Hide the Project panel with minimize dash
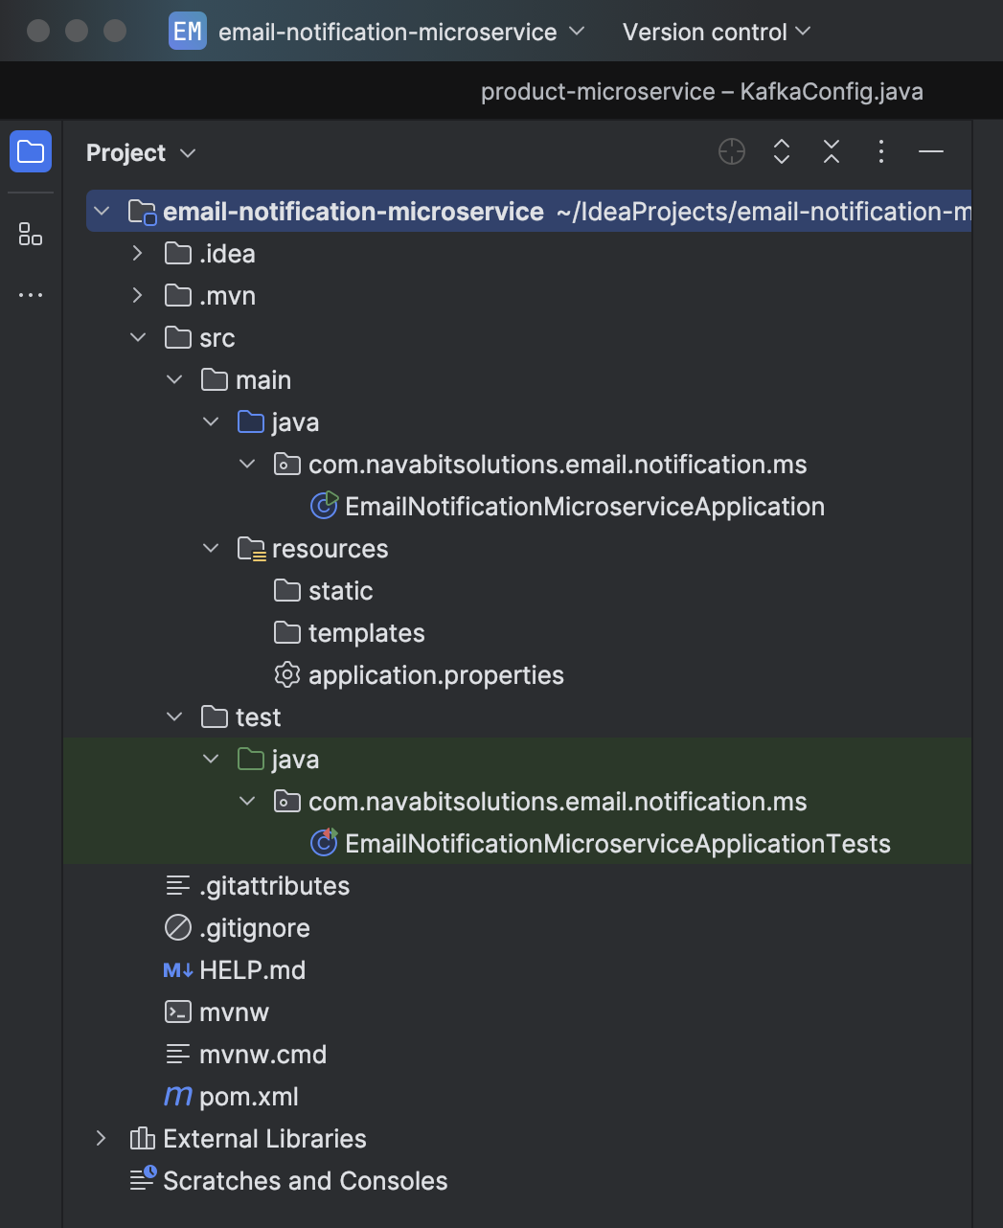 pos(931,151)
